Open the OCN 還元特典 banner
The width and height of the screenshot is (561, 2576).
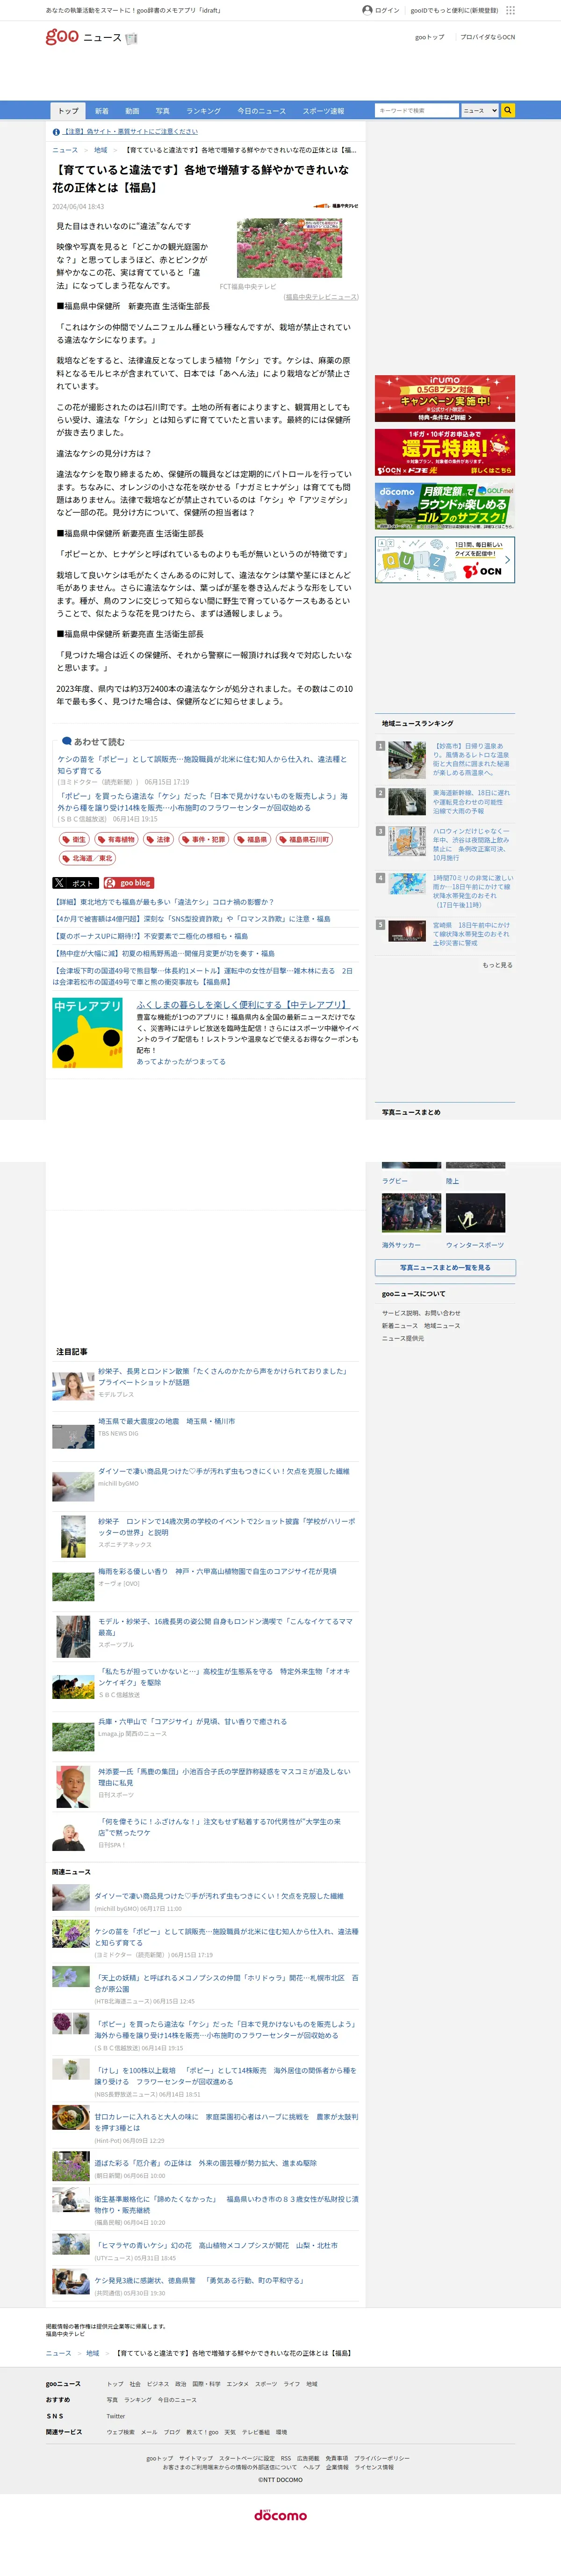(x=445, y=452)
